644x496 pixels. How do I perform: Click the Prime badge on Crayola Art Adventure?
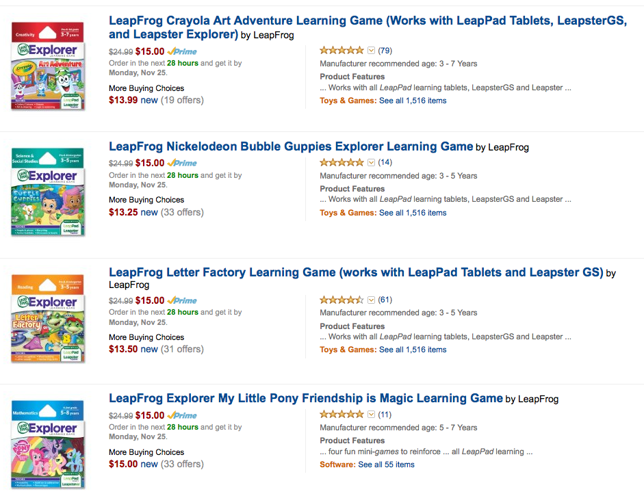[x=182, y=51]
